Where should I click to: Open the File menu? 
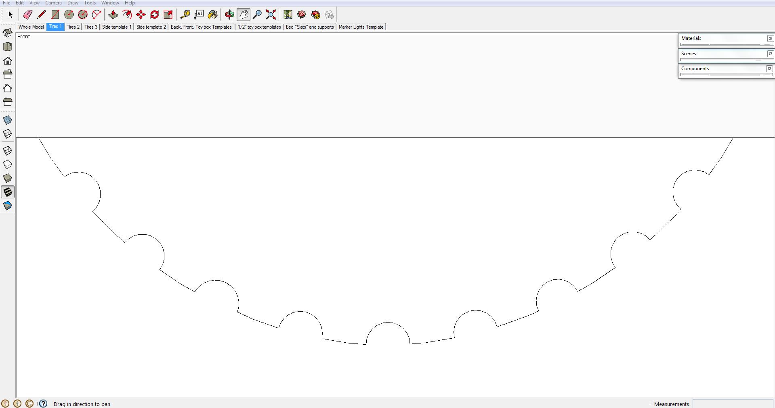(x=6, y=3)
